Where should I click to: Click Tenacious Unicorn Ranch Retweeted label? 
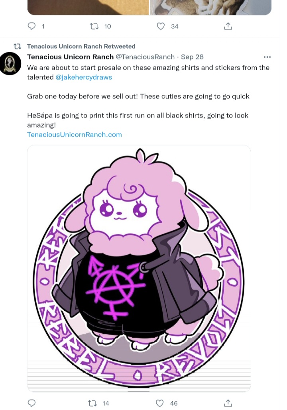[81, 46]
